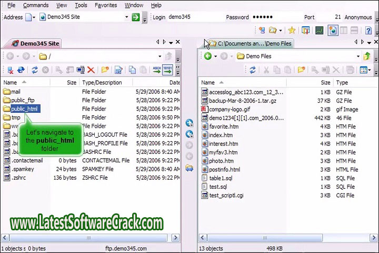The image size is (379, 253).
Task: Open the remote path dropdown arrow
Action: [x=159, y=56]
